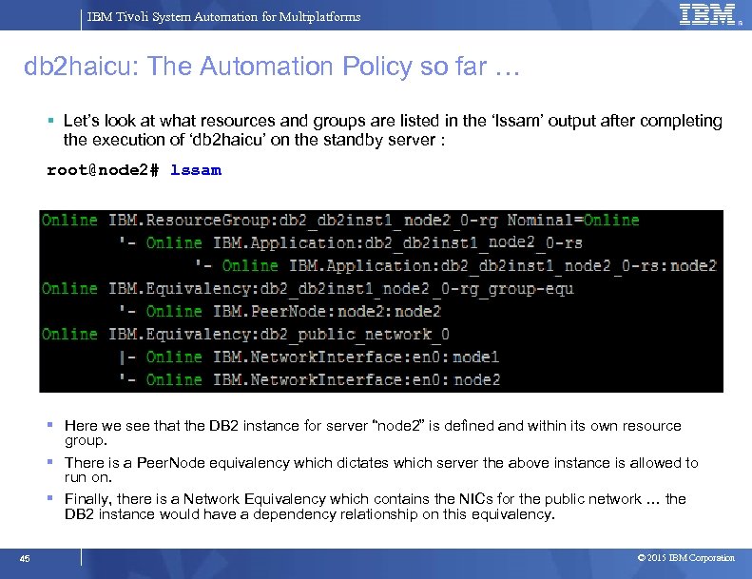This screenshot has width=752, height=579.
Task: Click the green 'Online' before IBM.Equivalency:db2_public_network_0
Action: [69, 335]
